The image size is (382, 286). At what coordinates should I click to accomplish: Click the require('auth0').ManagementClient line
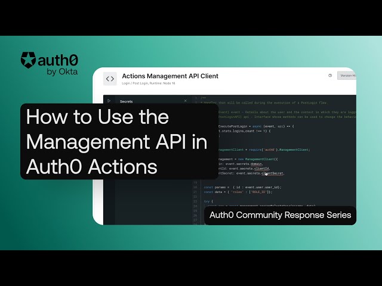click(x=263, y=150)
